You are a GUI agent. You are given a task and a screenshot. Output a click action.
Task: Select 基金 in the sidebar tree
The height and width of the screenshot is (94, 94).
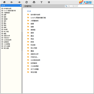(5, 23)
